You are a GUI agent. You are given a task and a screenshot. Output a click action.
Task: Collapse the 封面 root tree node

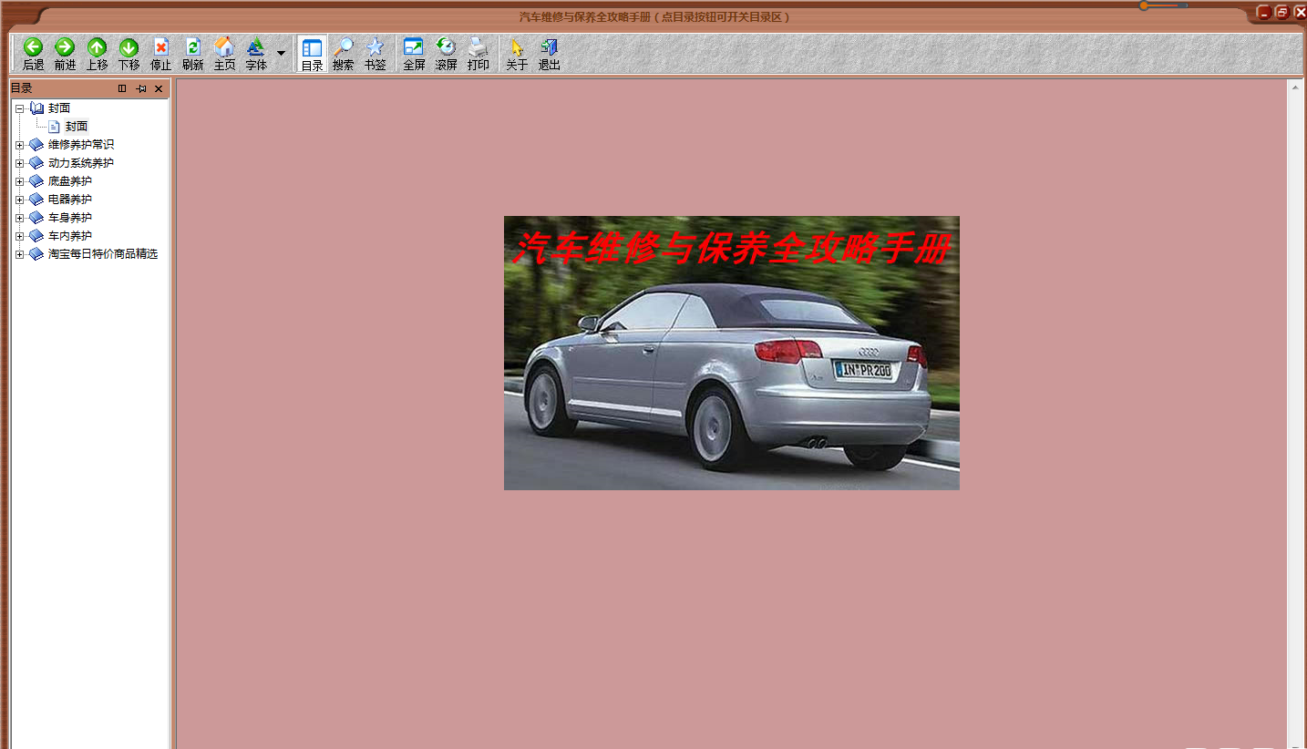pyautogui.click(x=20, y=108)
